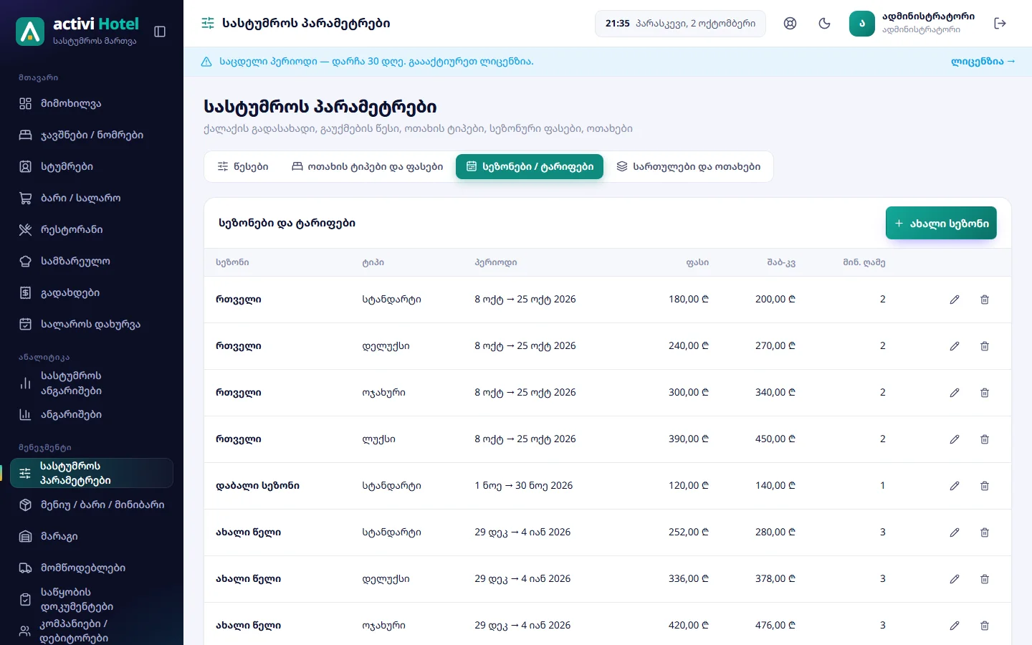The image size is (1032, 645).
Task: Open ჯავშნები / ნომრები in the sidebar
Action: [x=92, y=135]
